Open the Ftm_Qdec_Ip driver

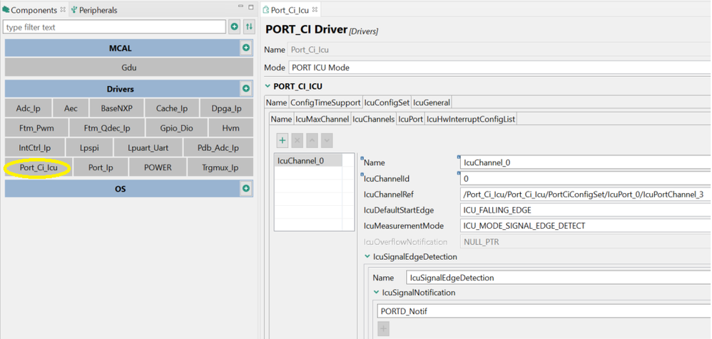[x=107, y=128]
